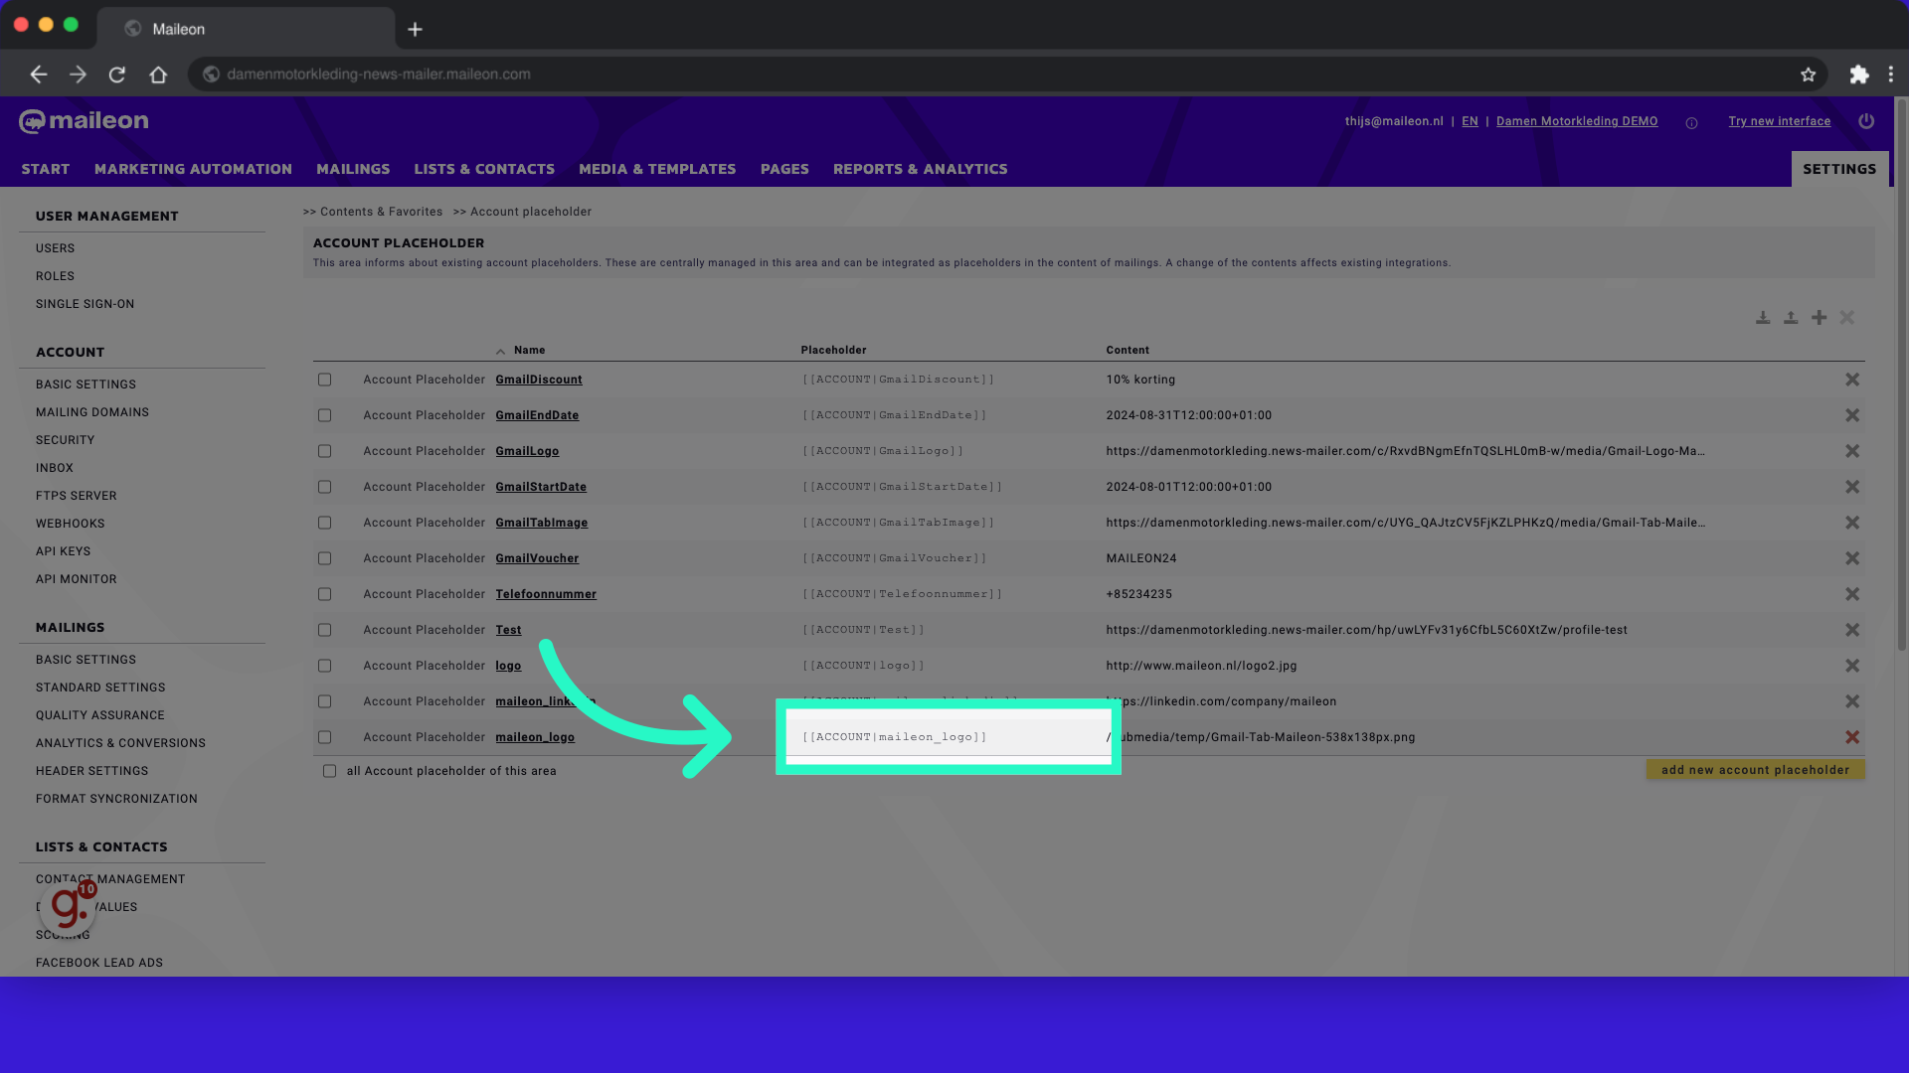Viewport: 1909px width, 1073px height.
Task: Check the GmailTabImage row checkbox
Action: pos(324,523)
